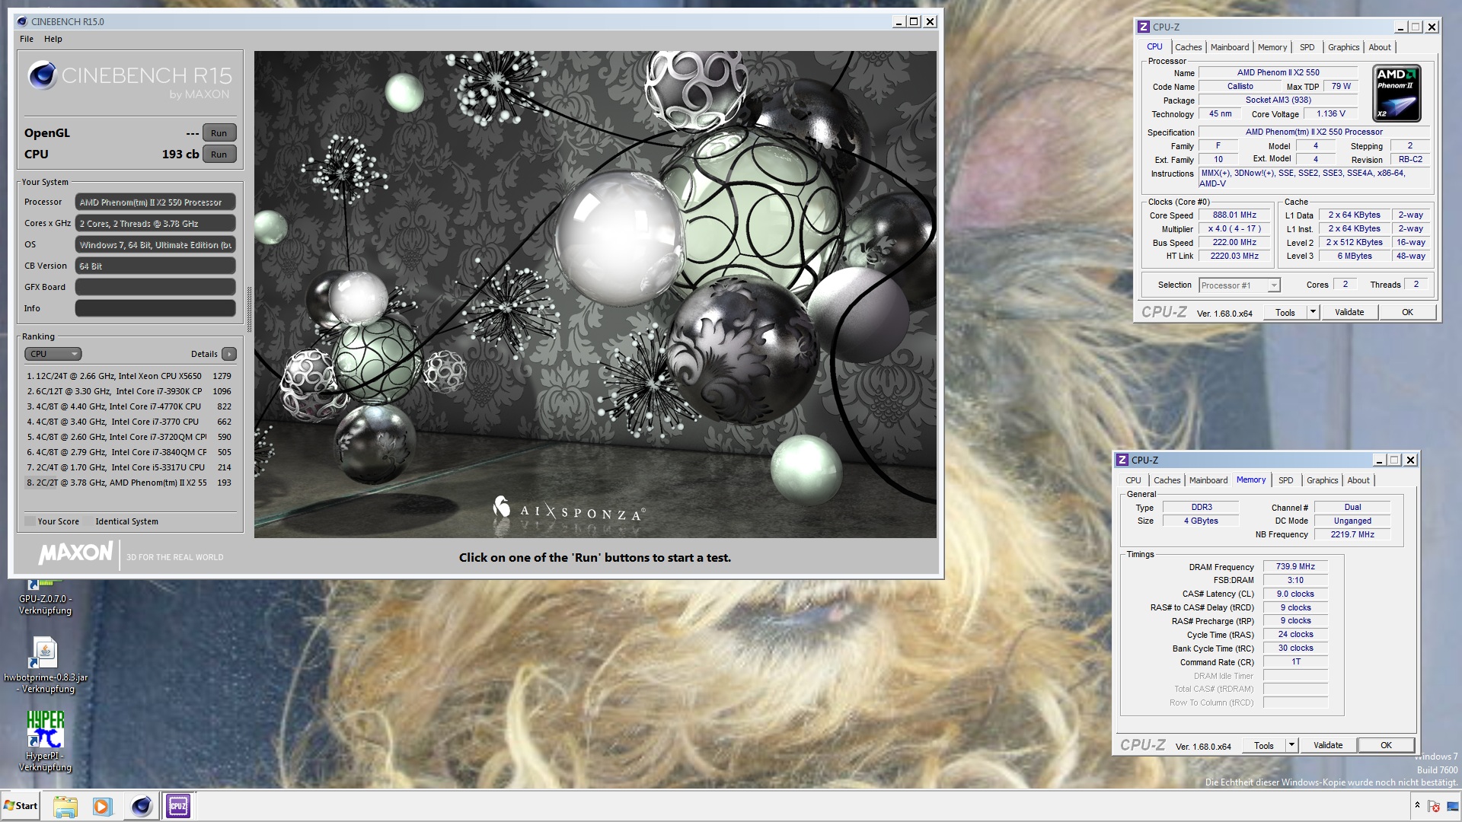Click OK in lower CPU-Z window
1462x822 pixels.
(x=1386, y=745)
